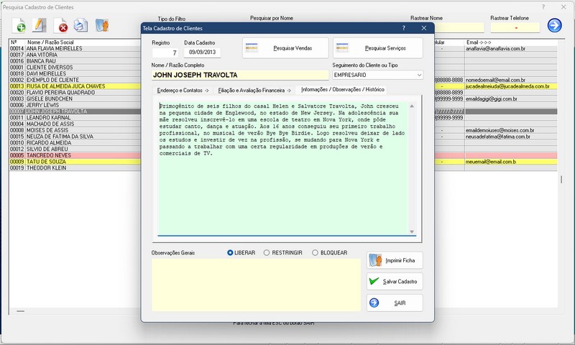Screen dimensions: 575x345
Task: Click the print list printer icon
Action: point(80,25)
